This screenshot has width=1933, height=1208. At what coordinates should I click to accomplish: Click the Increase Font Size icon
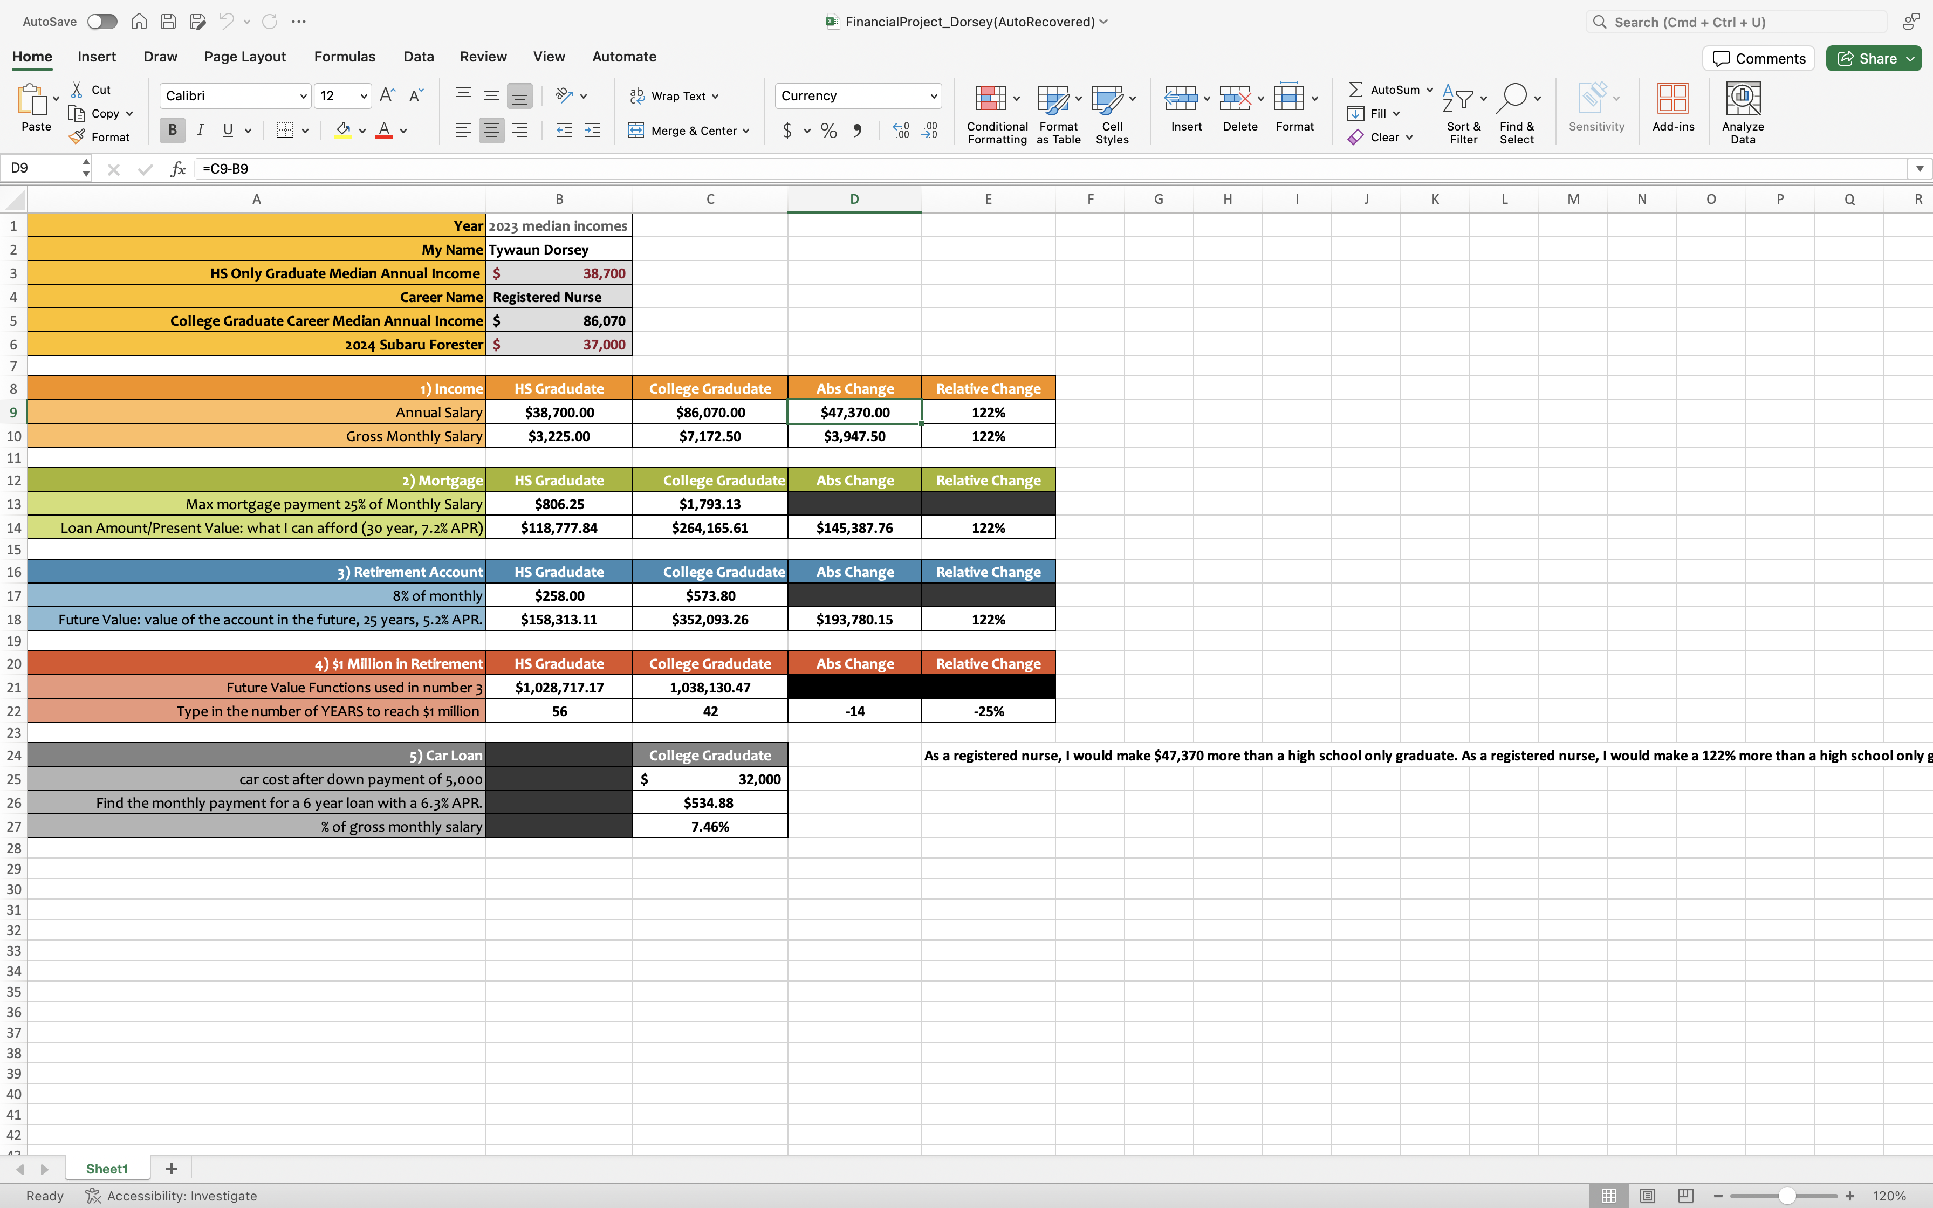pos(387,96)
